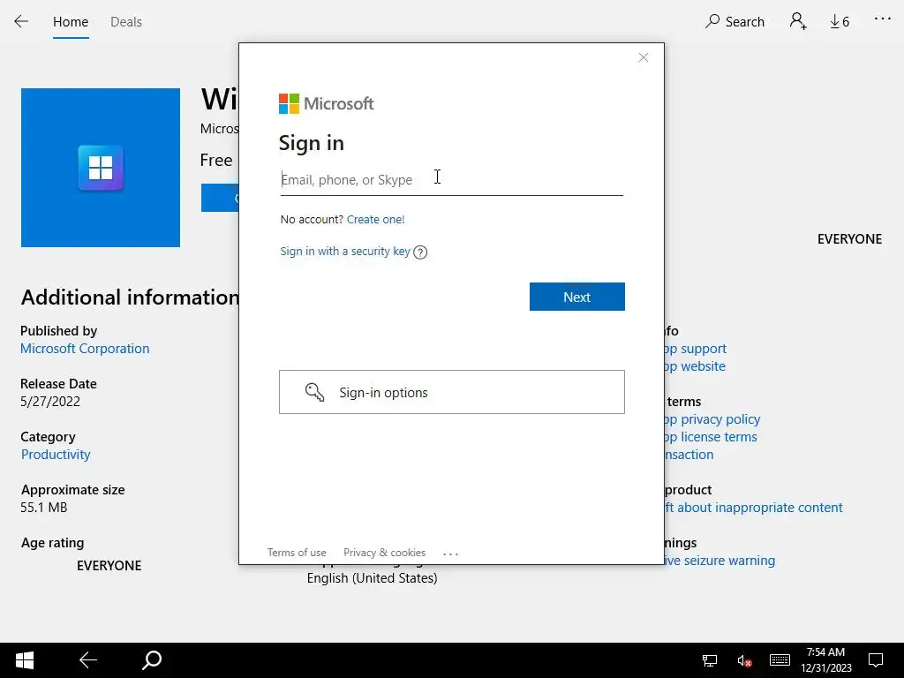The height and width of the screenshot is (678, 904).
Task: Open Privacy & cookies link
Action: click(384, 553)
